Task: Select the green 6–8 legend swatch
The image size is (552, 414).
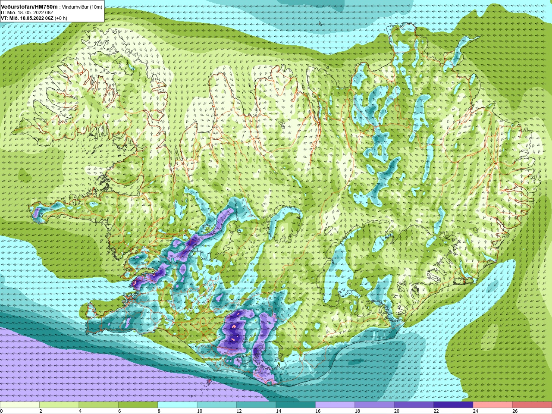Action: (x=138, y=405)
